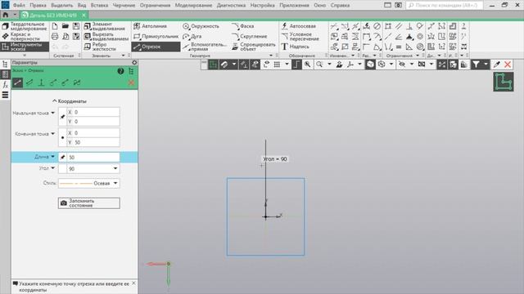Open the Конечная точка dropdown arrow
This screenshot has height=294, width=524.
tap(52, 134)
